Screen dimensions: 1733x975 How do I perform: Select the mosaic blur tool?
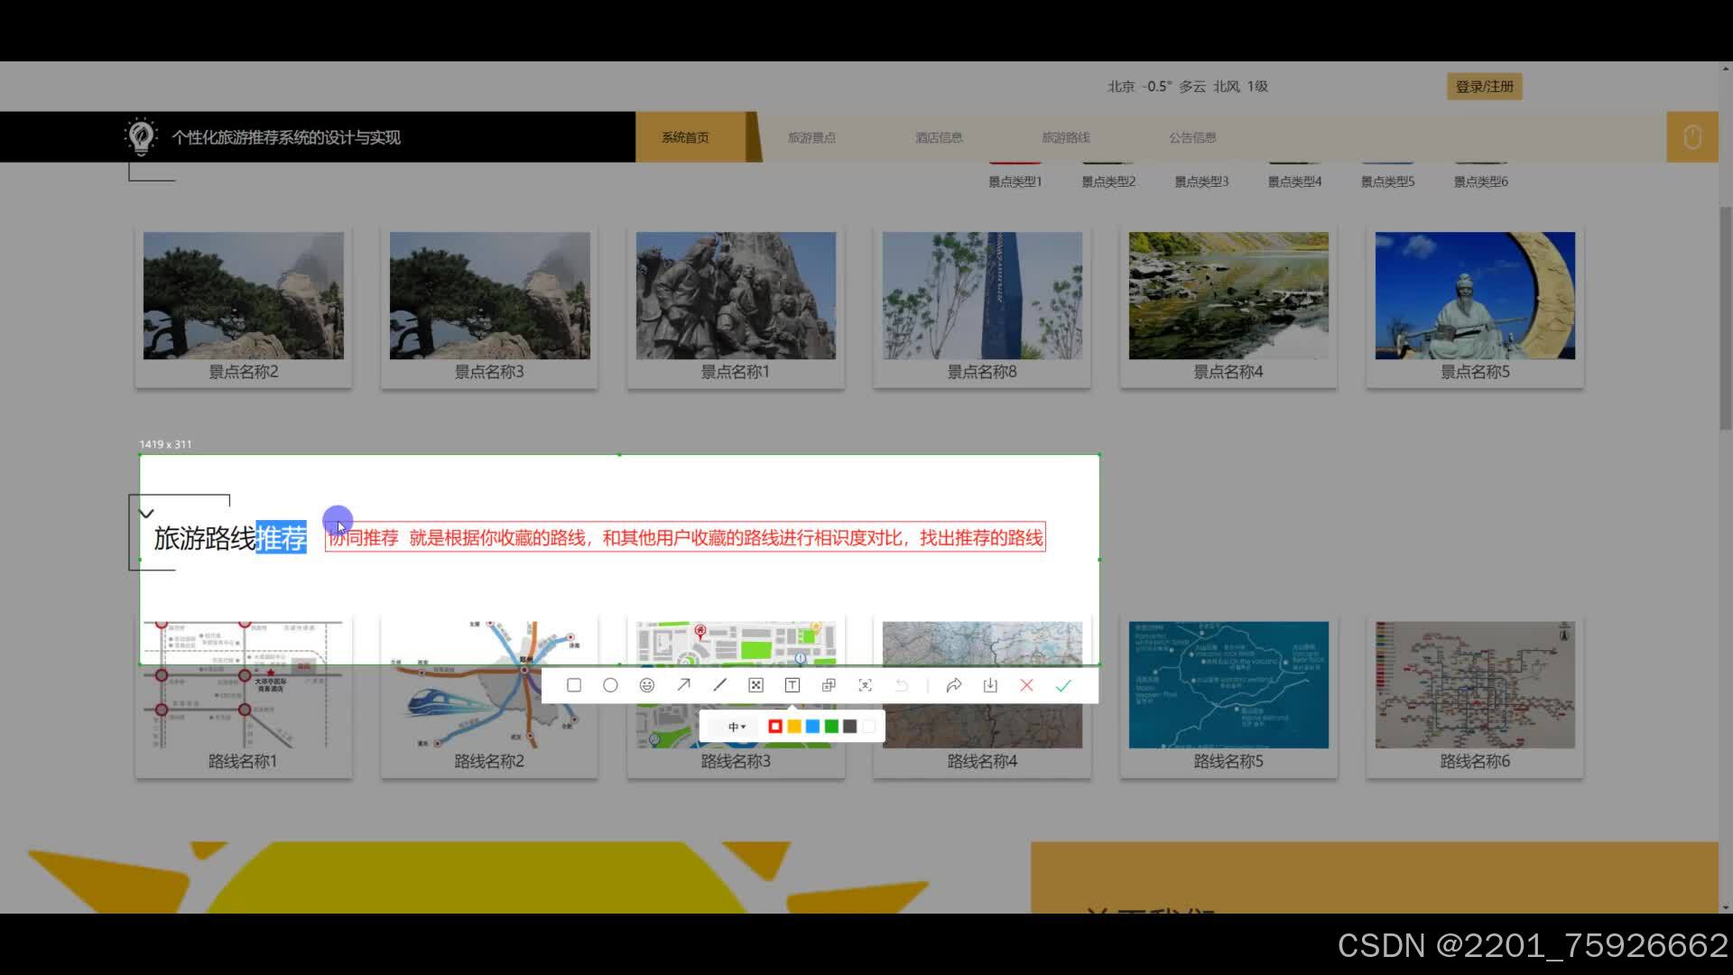tap(756, 685)
